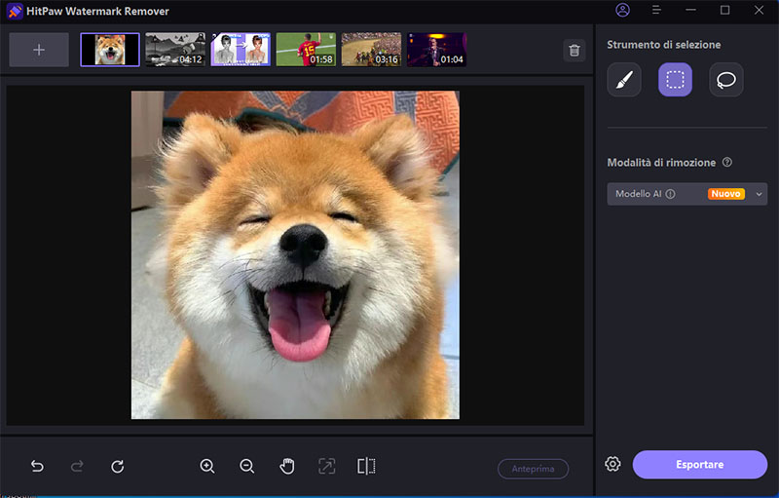Open the settings gear near Esportare
The width and height of the screenshot is (779, 498).
(x=612, y=465)
